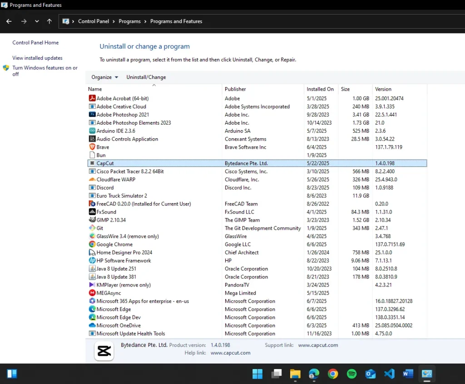465x384 pixels.
Task: Click the Adobe Photoshop 2021 icon
Action: point(92,115)
